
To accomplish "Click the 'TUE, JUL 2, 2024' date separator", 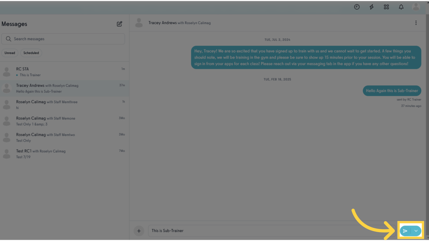I will [277, 40].
